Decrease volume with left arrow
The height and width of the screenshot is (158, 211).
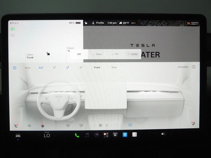pyautogui.click(x=156, y=134)
